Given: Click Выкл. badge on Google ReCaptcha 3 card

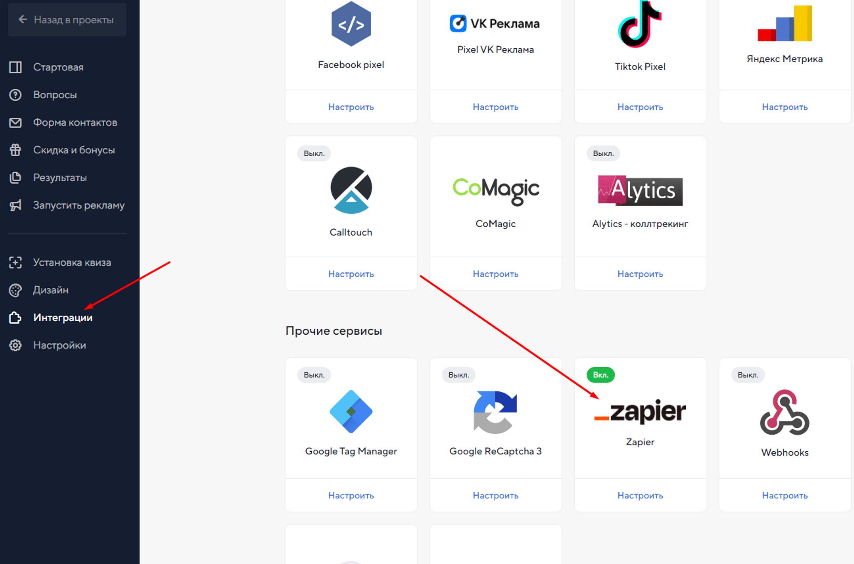Looking at the screenshot, I should [459, 375].
